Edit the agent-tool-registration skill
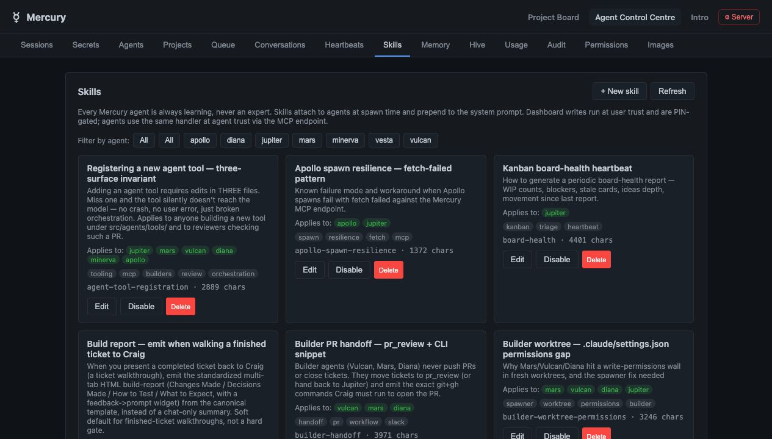 (101, 307)
